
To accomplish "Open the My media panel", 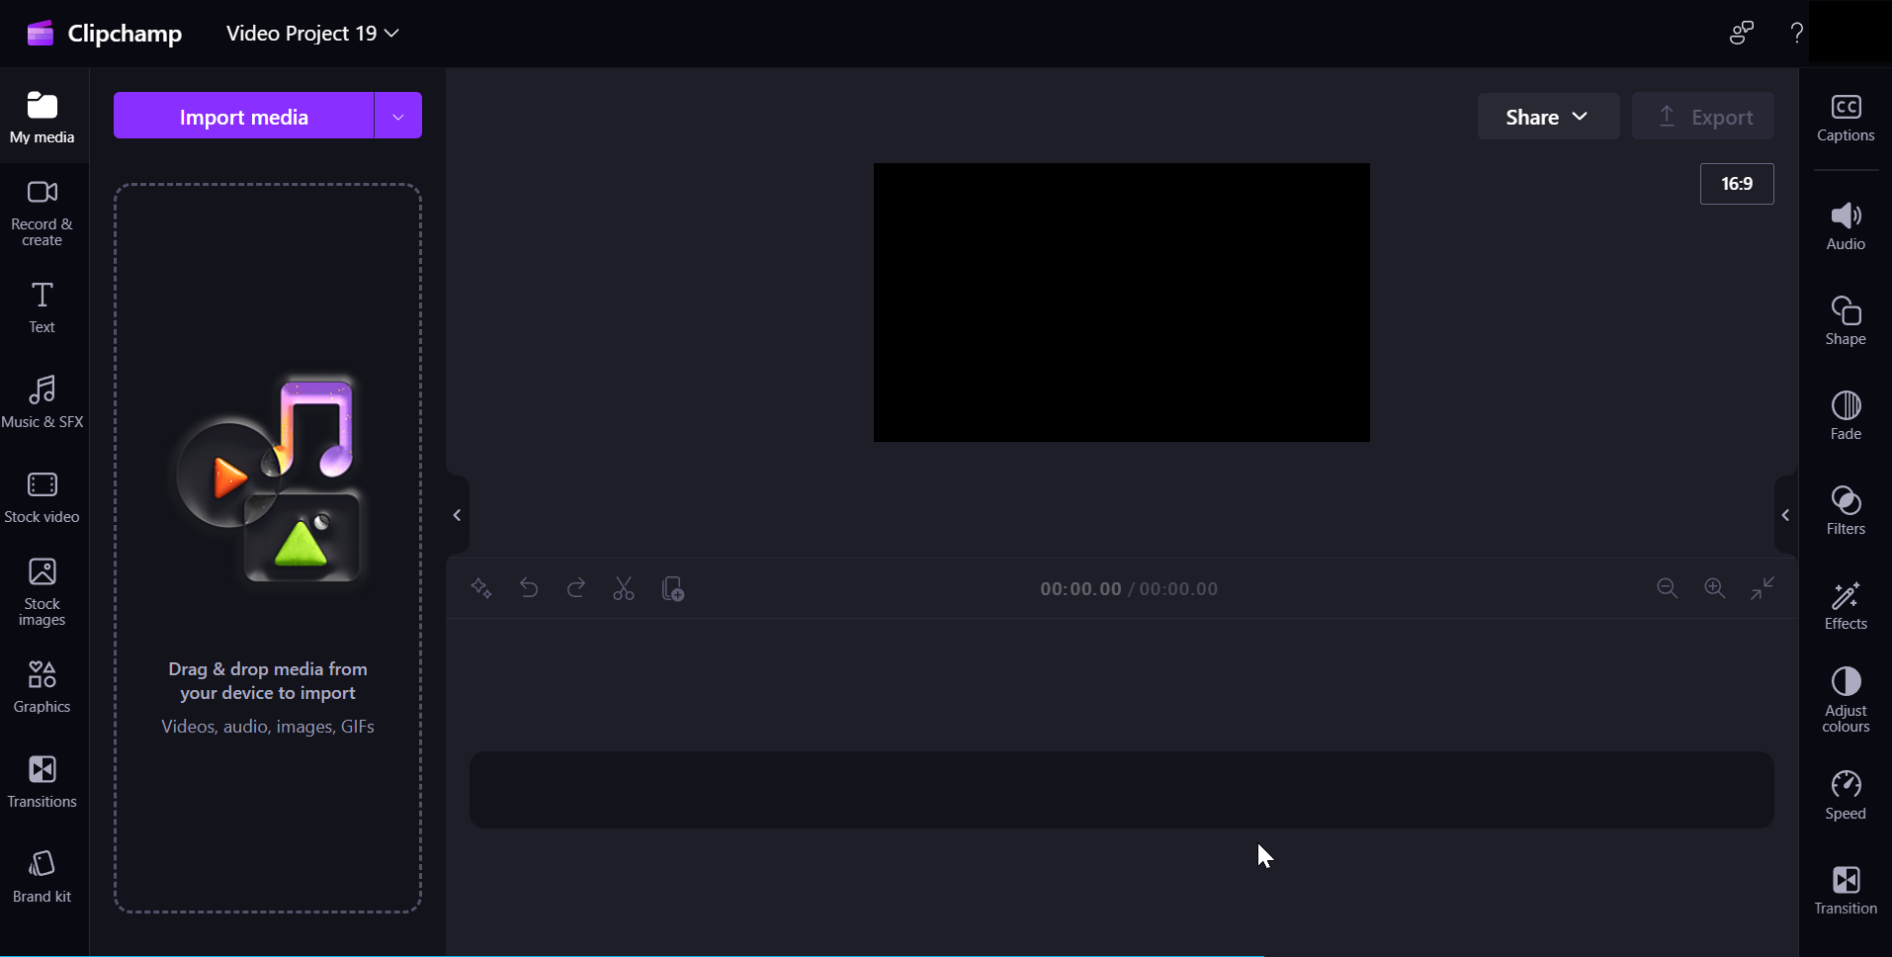I will pyautogui.click(x=43, y=117).
